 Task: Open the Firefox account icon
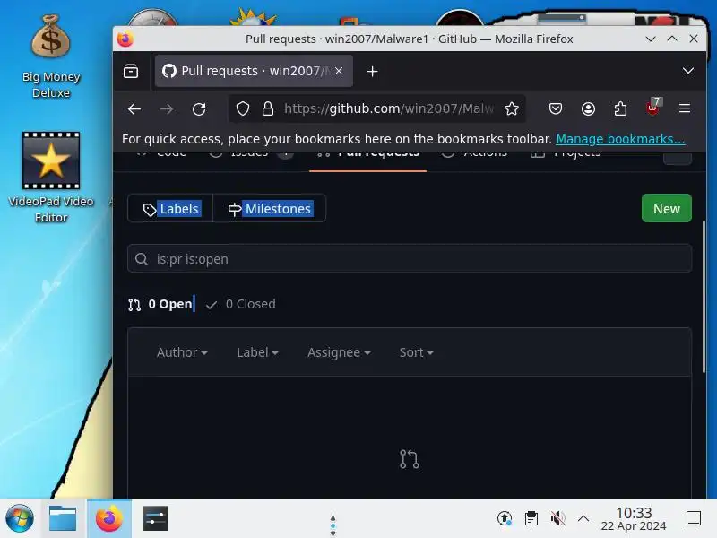click(588, 108)
